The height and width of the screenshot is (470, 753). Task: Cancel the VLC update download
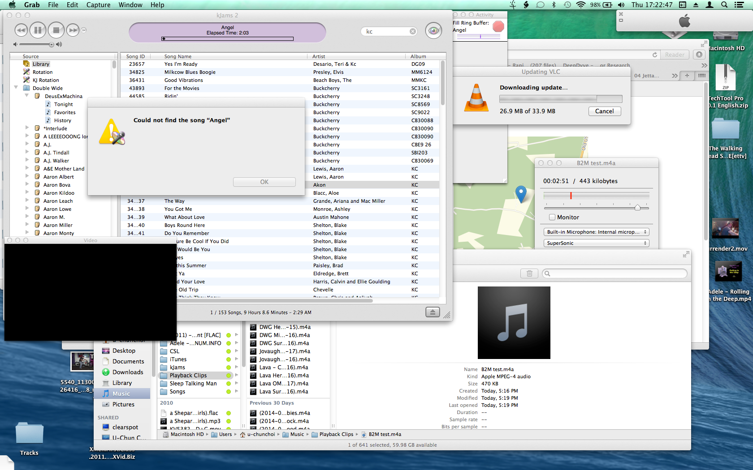point(604,111)
